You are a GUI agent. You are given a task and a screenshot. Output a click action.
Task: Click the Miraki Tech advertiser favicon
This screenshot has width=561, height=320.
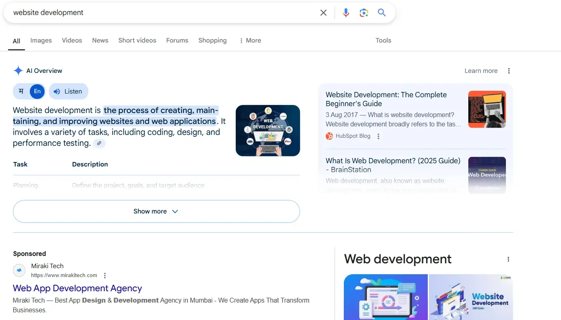[x=19, y=270]
